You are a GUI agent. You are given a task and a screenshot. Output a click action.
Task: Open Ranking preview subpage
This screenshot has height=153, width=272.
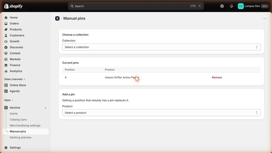click(20, 137)
